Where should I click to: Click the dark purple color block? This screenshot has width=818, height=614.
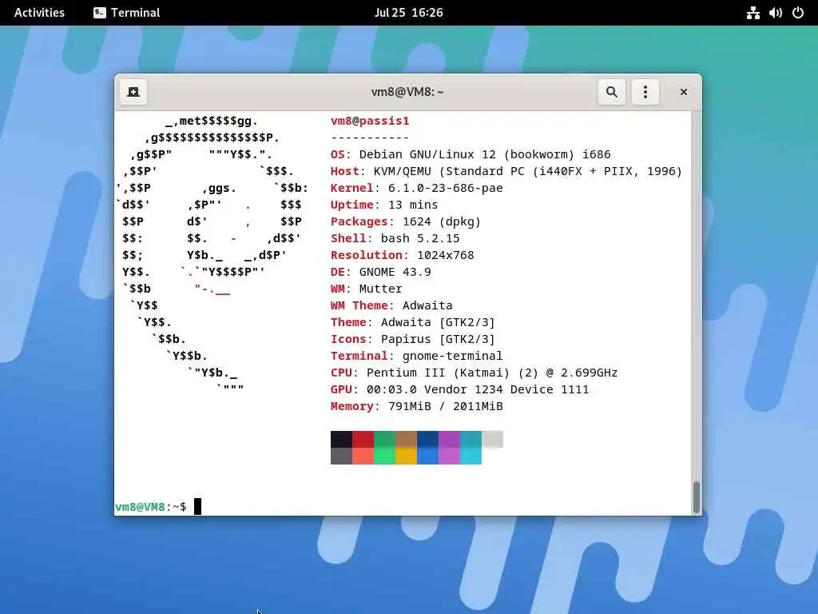click(x=449, y=439)
